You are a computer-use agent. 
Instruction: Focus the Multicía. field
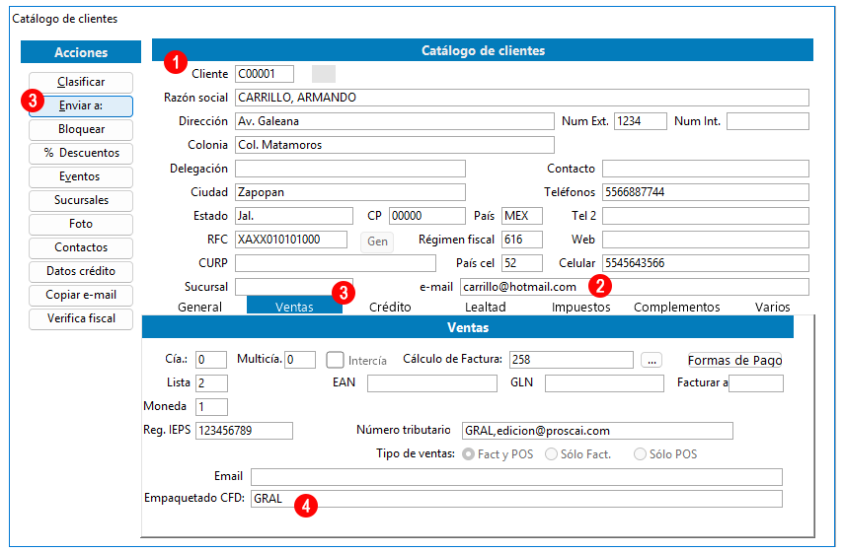point(300,360)
